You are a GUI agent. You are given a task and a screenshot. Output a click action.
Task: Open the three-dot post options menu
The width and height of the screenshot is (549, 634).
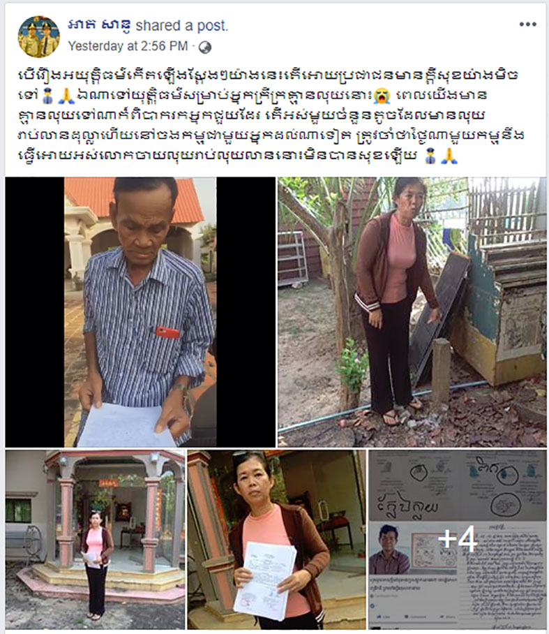(527, 24)
